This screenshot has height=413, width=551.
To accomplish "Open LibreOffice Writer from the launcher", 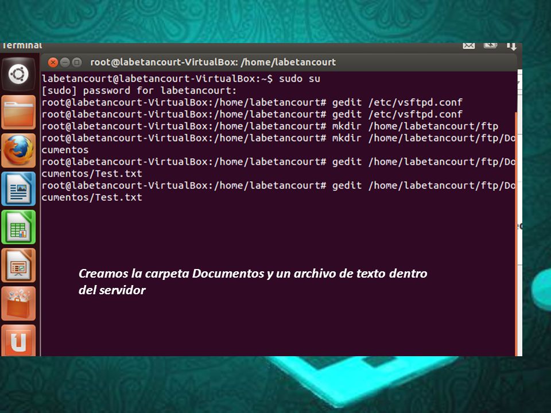I will [x=18, y=189].
